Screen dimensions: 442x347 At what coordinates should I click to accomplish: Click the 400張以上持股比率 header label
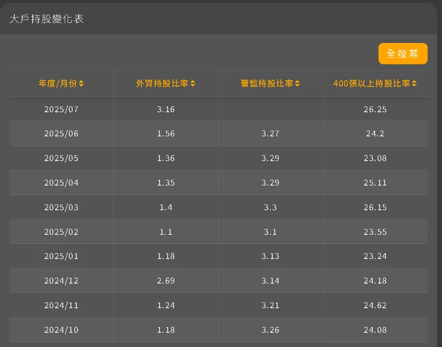(372, 84)
